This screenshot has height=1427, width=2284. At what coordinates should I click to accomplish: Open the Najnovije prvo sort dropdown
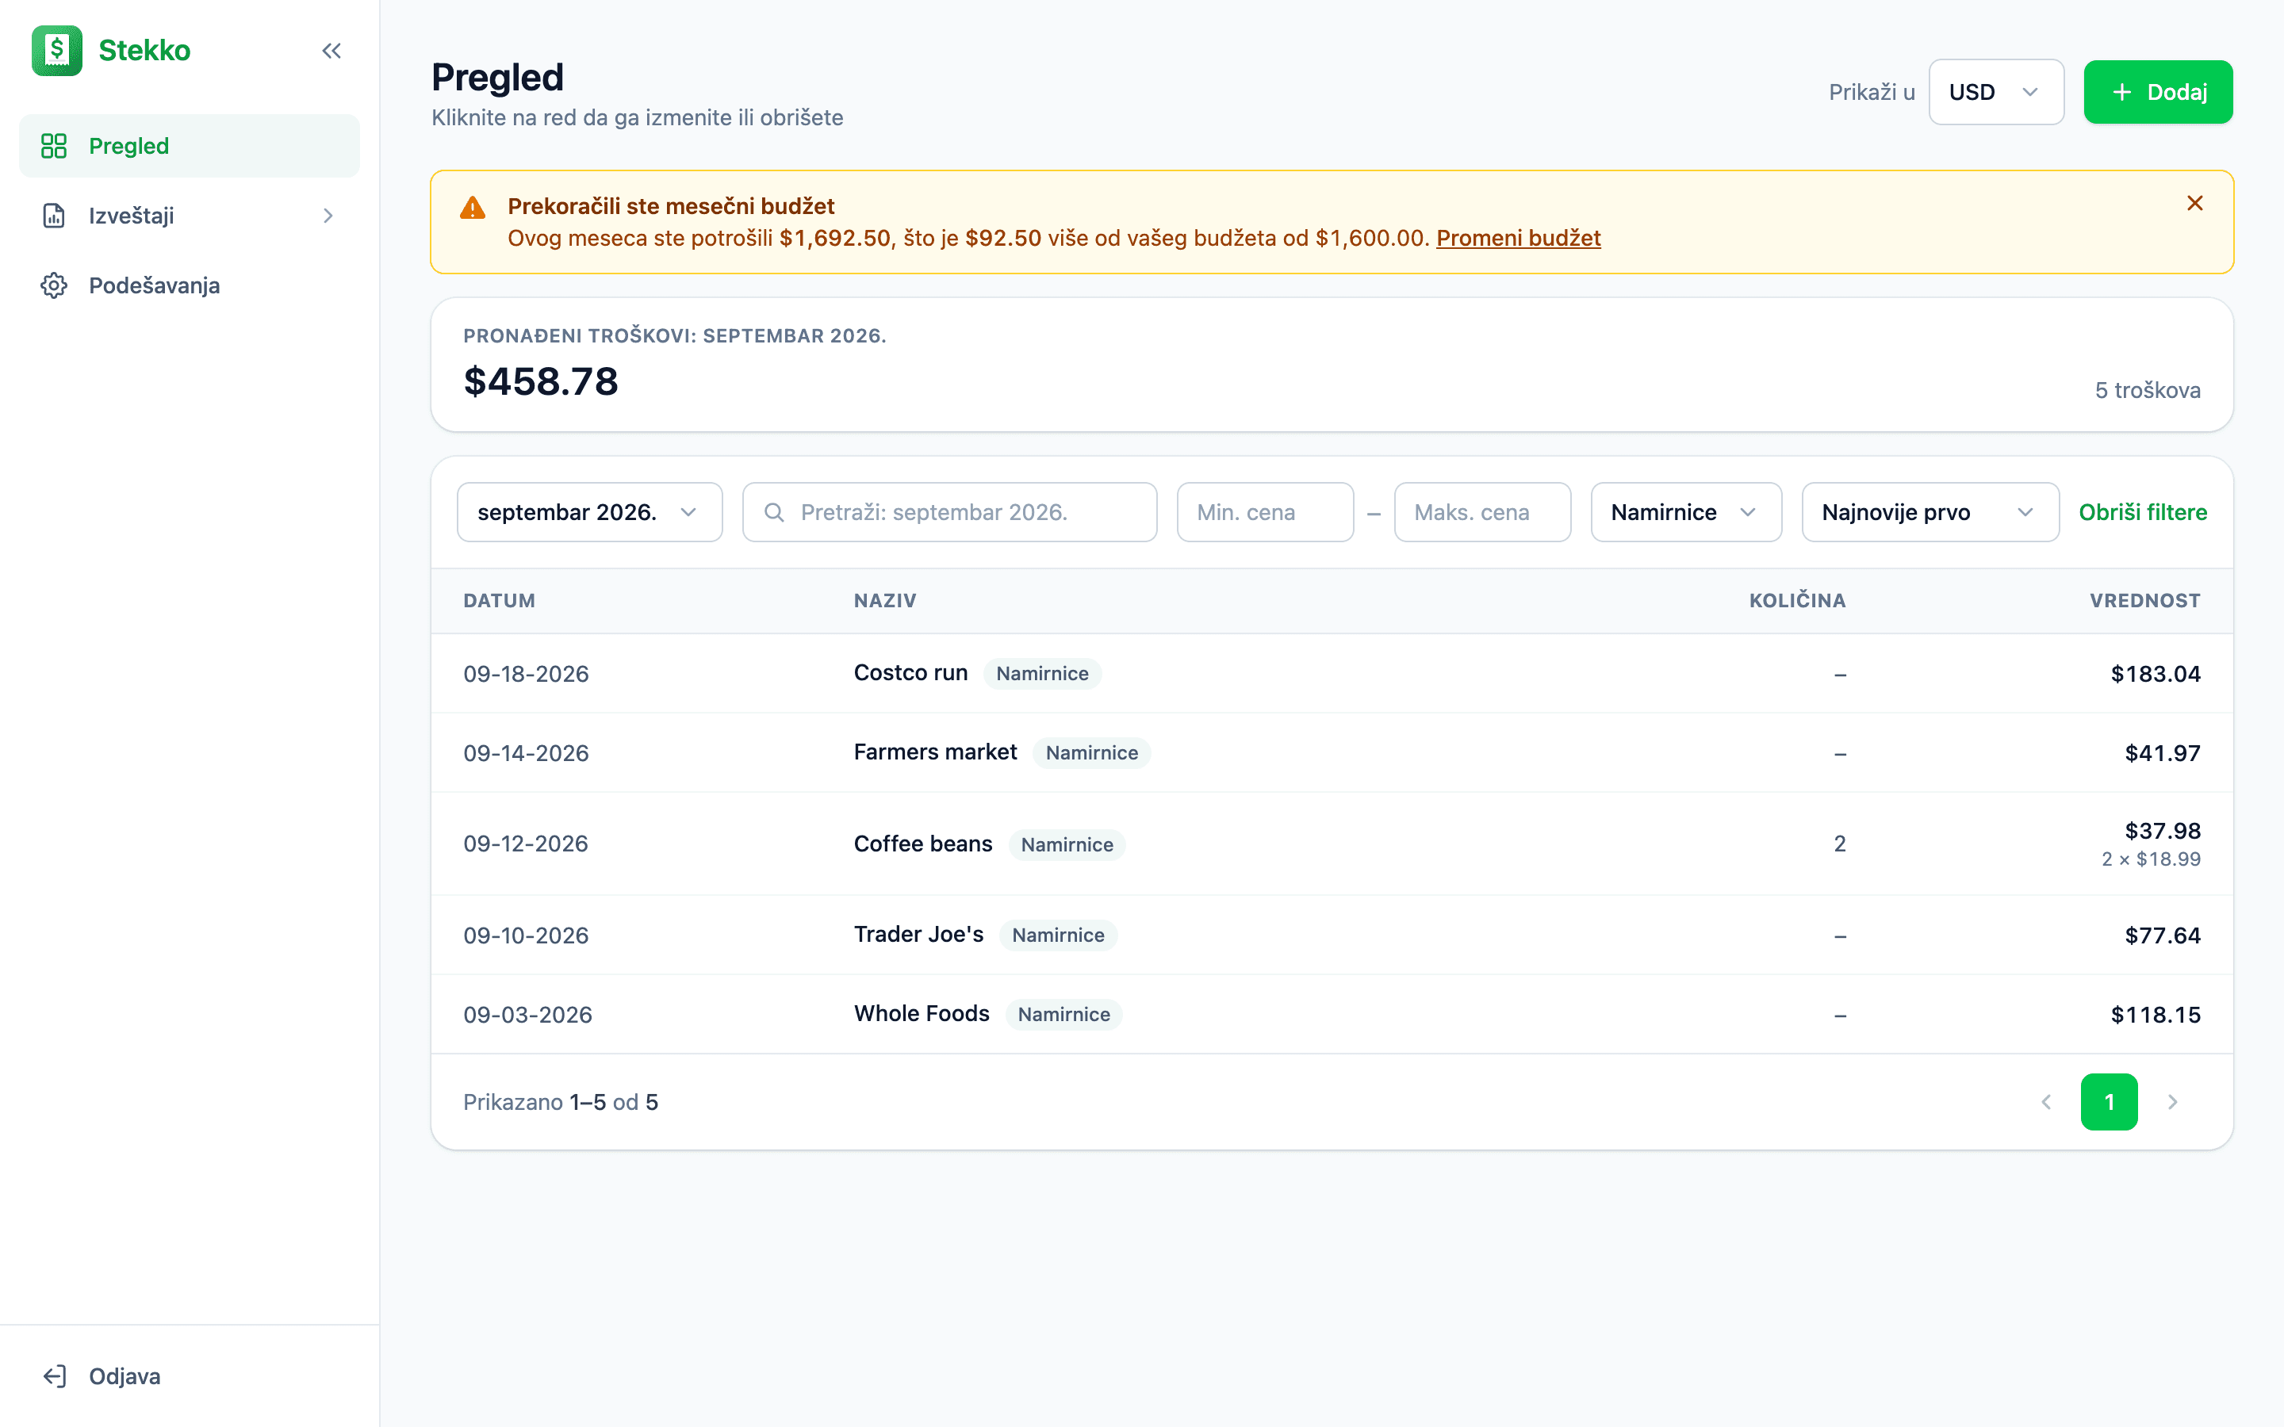tap(1930, 512)
